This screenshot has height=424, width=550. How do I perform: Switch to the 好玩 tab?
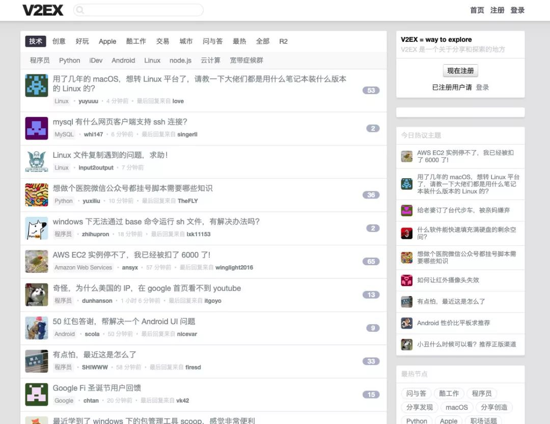(x=82, y=41)
